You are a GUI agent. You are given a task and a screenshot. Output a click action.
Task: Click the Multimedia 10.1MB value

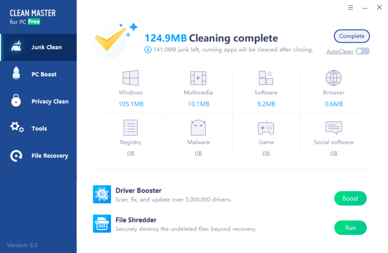pyautogui.click(x=199, y=104)
